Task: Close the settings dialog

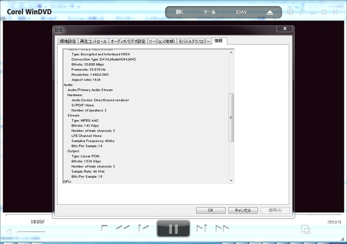Action: point(285,29)
